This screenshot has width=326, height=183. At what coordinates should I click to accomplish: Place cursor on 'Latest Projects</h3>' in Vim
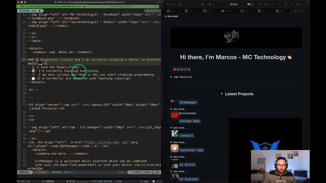(47, 108)
